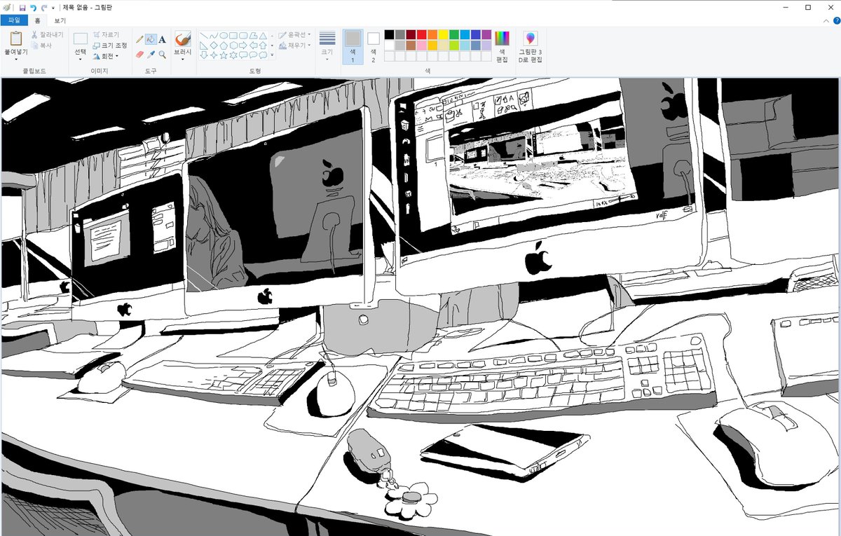Open Customize Quick Access Toolbar dropdown
The image size is (841, 536).
(x=53, y=8)
